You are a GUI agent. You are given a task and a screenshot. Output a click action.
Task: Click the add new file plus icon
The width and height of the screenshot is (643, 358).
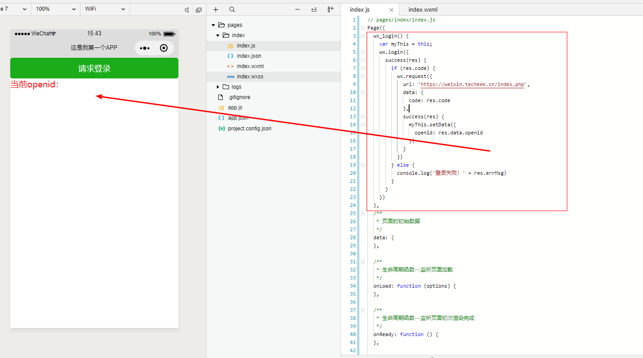[216, 9]
